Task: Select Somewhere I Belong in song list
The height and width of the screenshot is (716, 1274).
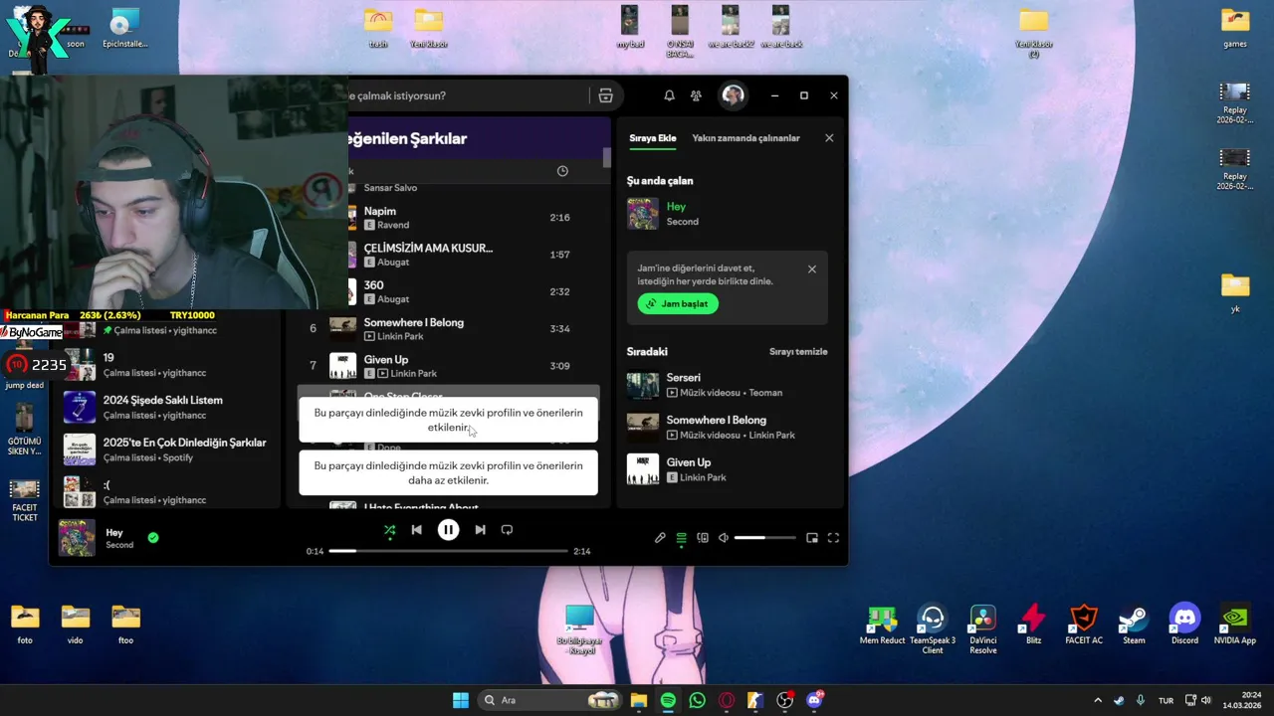Action: pos(451,329)
